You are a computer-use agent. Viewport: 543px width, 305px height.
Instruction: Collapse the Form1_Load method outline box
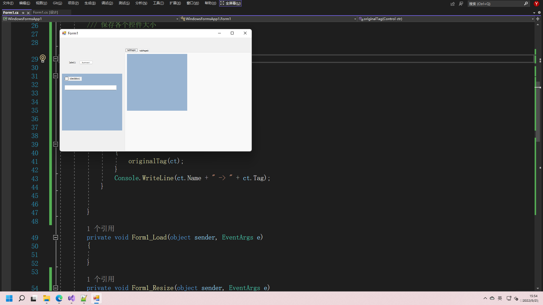[x=55, y=238]
